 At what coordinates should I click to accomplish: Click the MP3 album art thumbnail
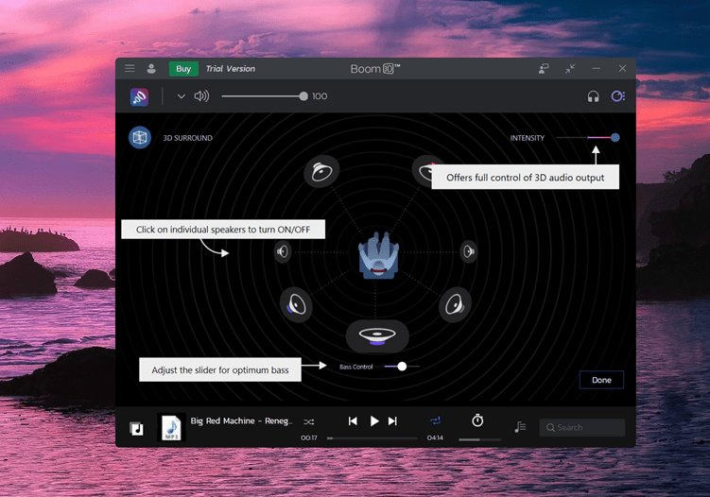(171, 427)
